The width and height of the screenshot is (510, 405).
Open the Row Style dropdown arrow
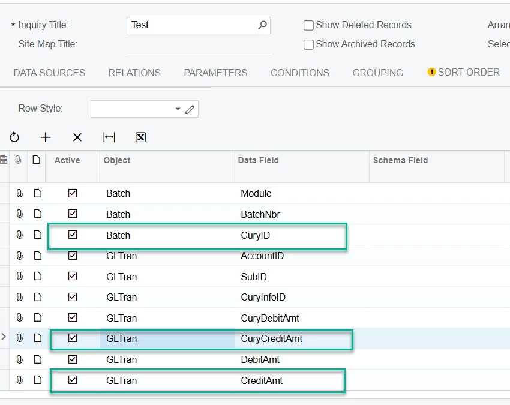tap(178, 109)
